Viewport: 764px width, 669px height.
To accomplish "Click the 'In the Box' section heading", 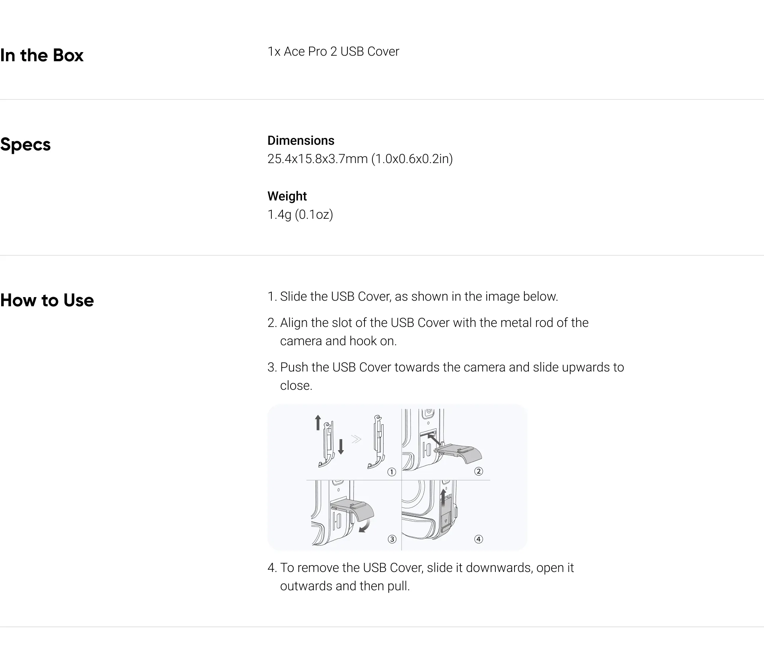I will (x=42, y=55).
